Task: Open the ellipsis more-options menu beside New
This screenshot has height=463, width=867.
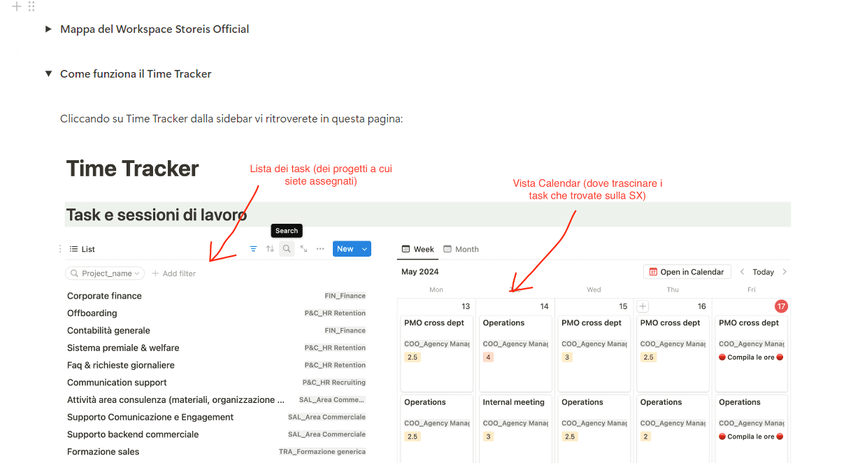Action: click(320, 248)
